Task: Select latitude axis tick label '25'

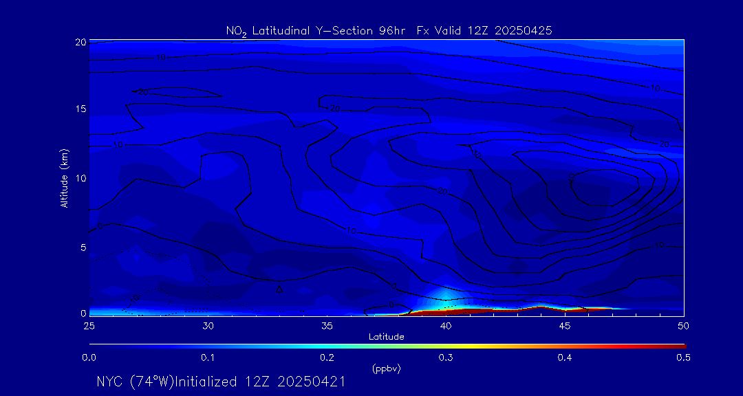Action: [x=89, y=325]
